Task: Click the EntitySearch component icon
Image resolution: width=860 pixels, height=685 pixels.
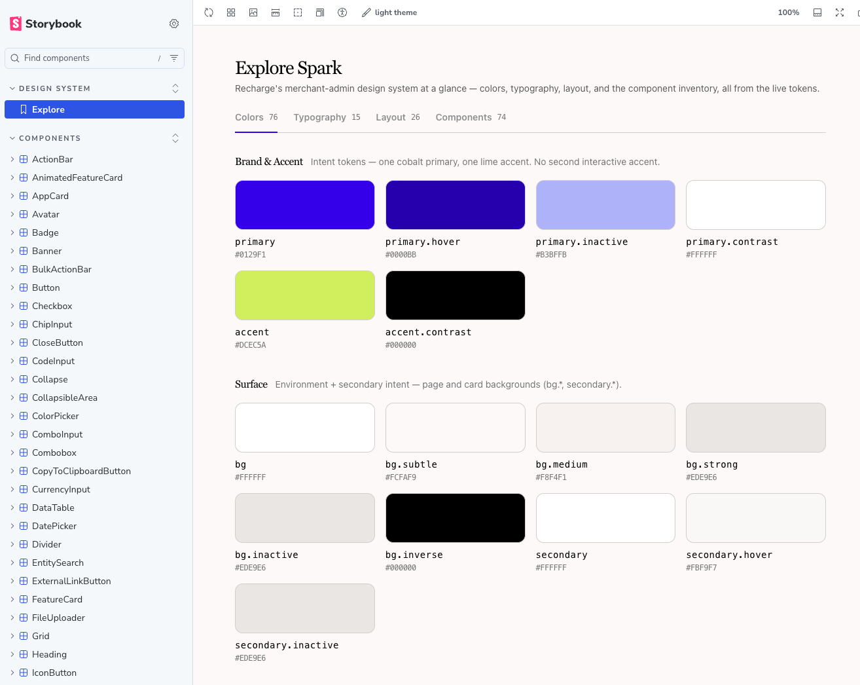Action: coord(24,563)
